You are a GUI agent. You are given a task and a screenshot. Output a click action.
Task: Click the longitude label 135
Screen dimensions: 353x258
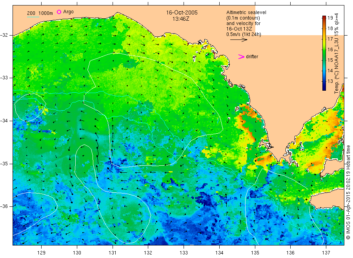pos(255,253)
